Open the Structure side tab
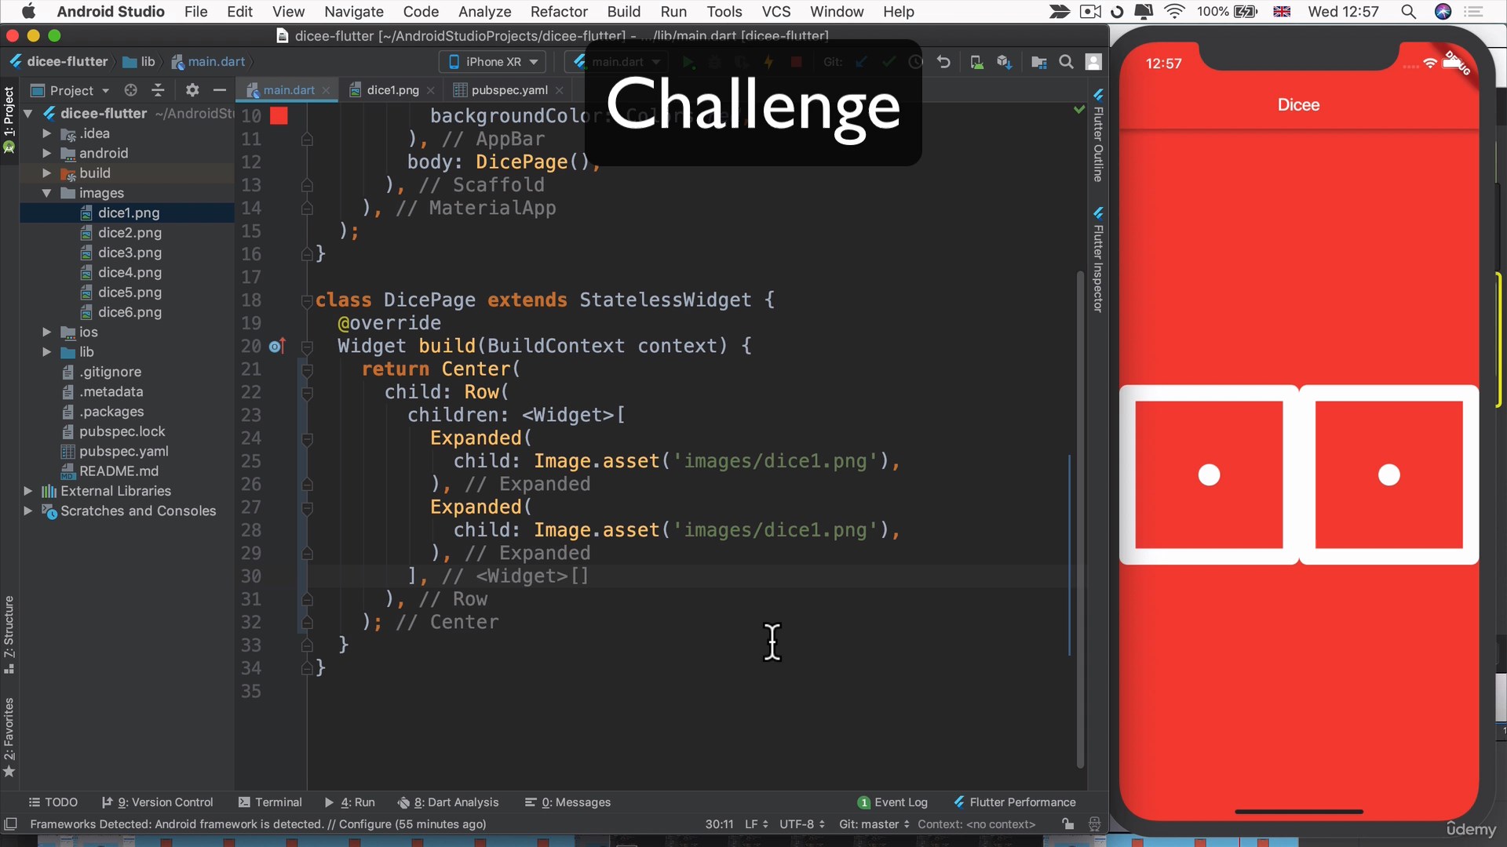This screenshot has width=1507, height=847. (9, 634)
